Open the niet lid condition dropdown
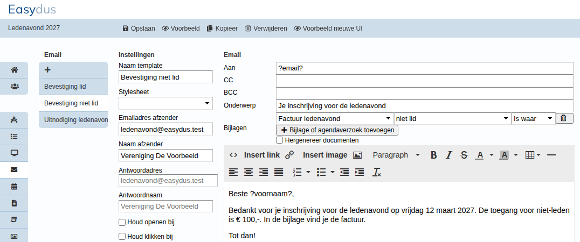 click(x=452, y=118)
